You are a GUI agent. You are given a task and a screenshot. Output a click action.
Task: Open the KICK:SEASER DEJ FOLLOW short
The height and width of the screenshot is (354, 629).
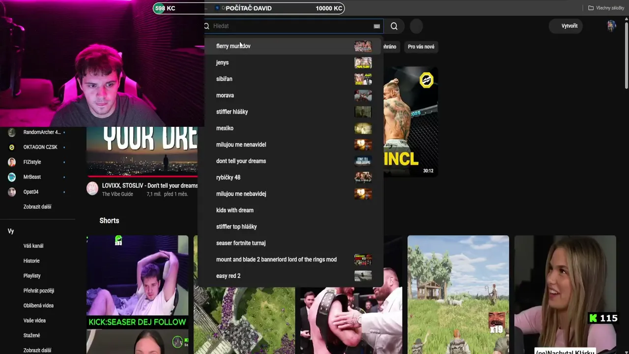137,282
